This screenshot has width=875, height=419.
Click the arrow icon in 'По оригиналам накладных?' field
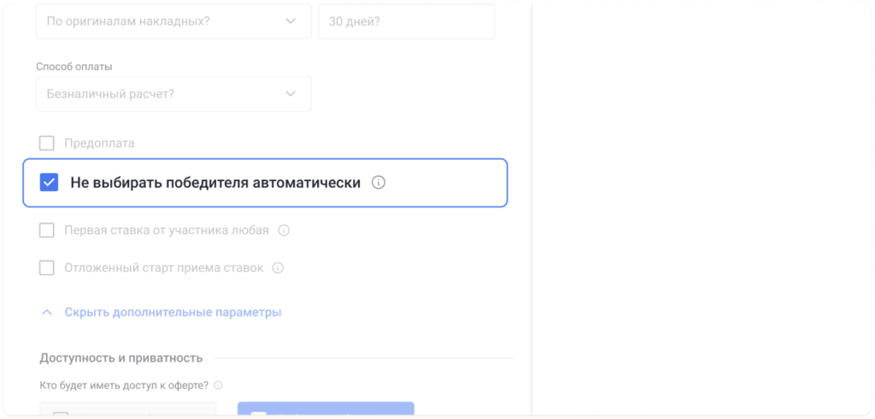[x=291, y=21]
